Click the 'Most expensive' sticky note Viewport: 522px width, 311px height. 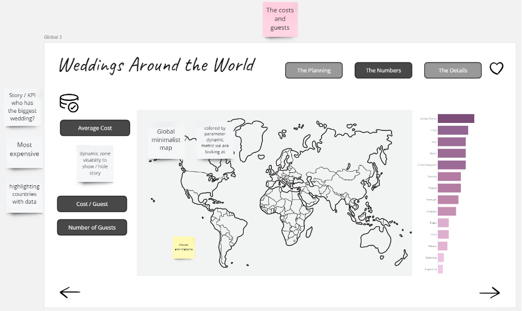[25, 150]
